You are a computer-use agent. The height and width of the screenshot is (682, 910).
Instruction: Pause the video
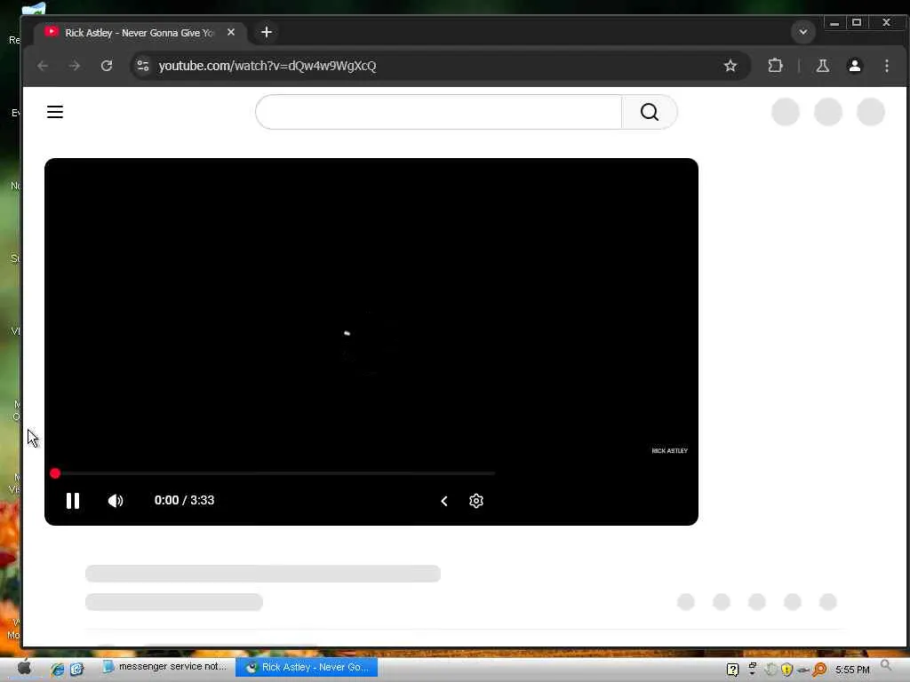pos(73,501)
